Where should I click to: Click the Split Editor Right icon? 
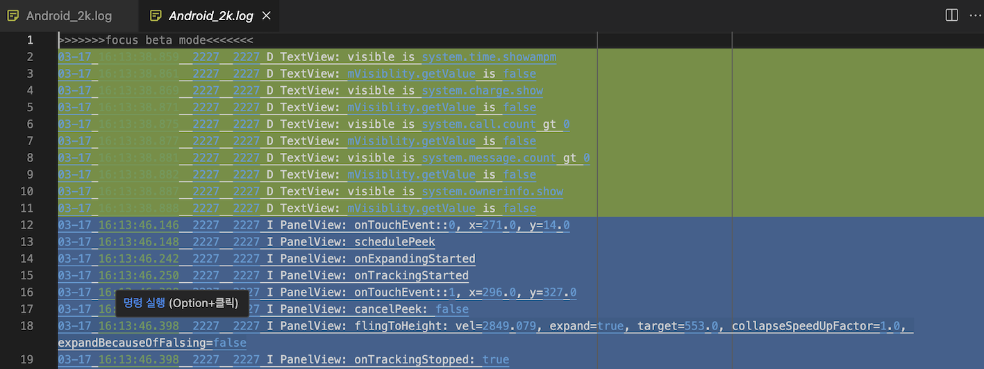point(952,15)
